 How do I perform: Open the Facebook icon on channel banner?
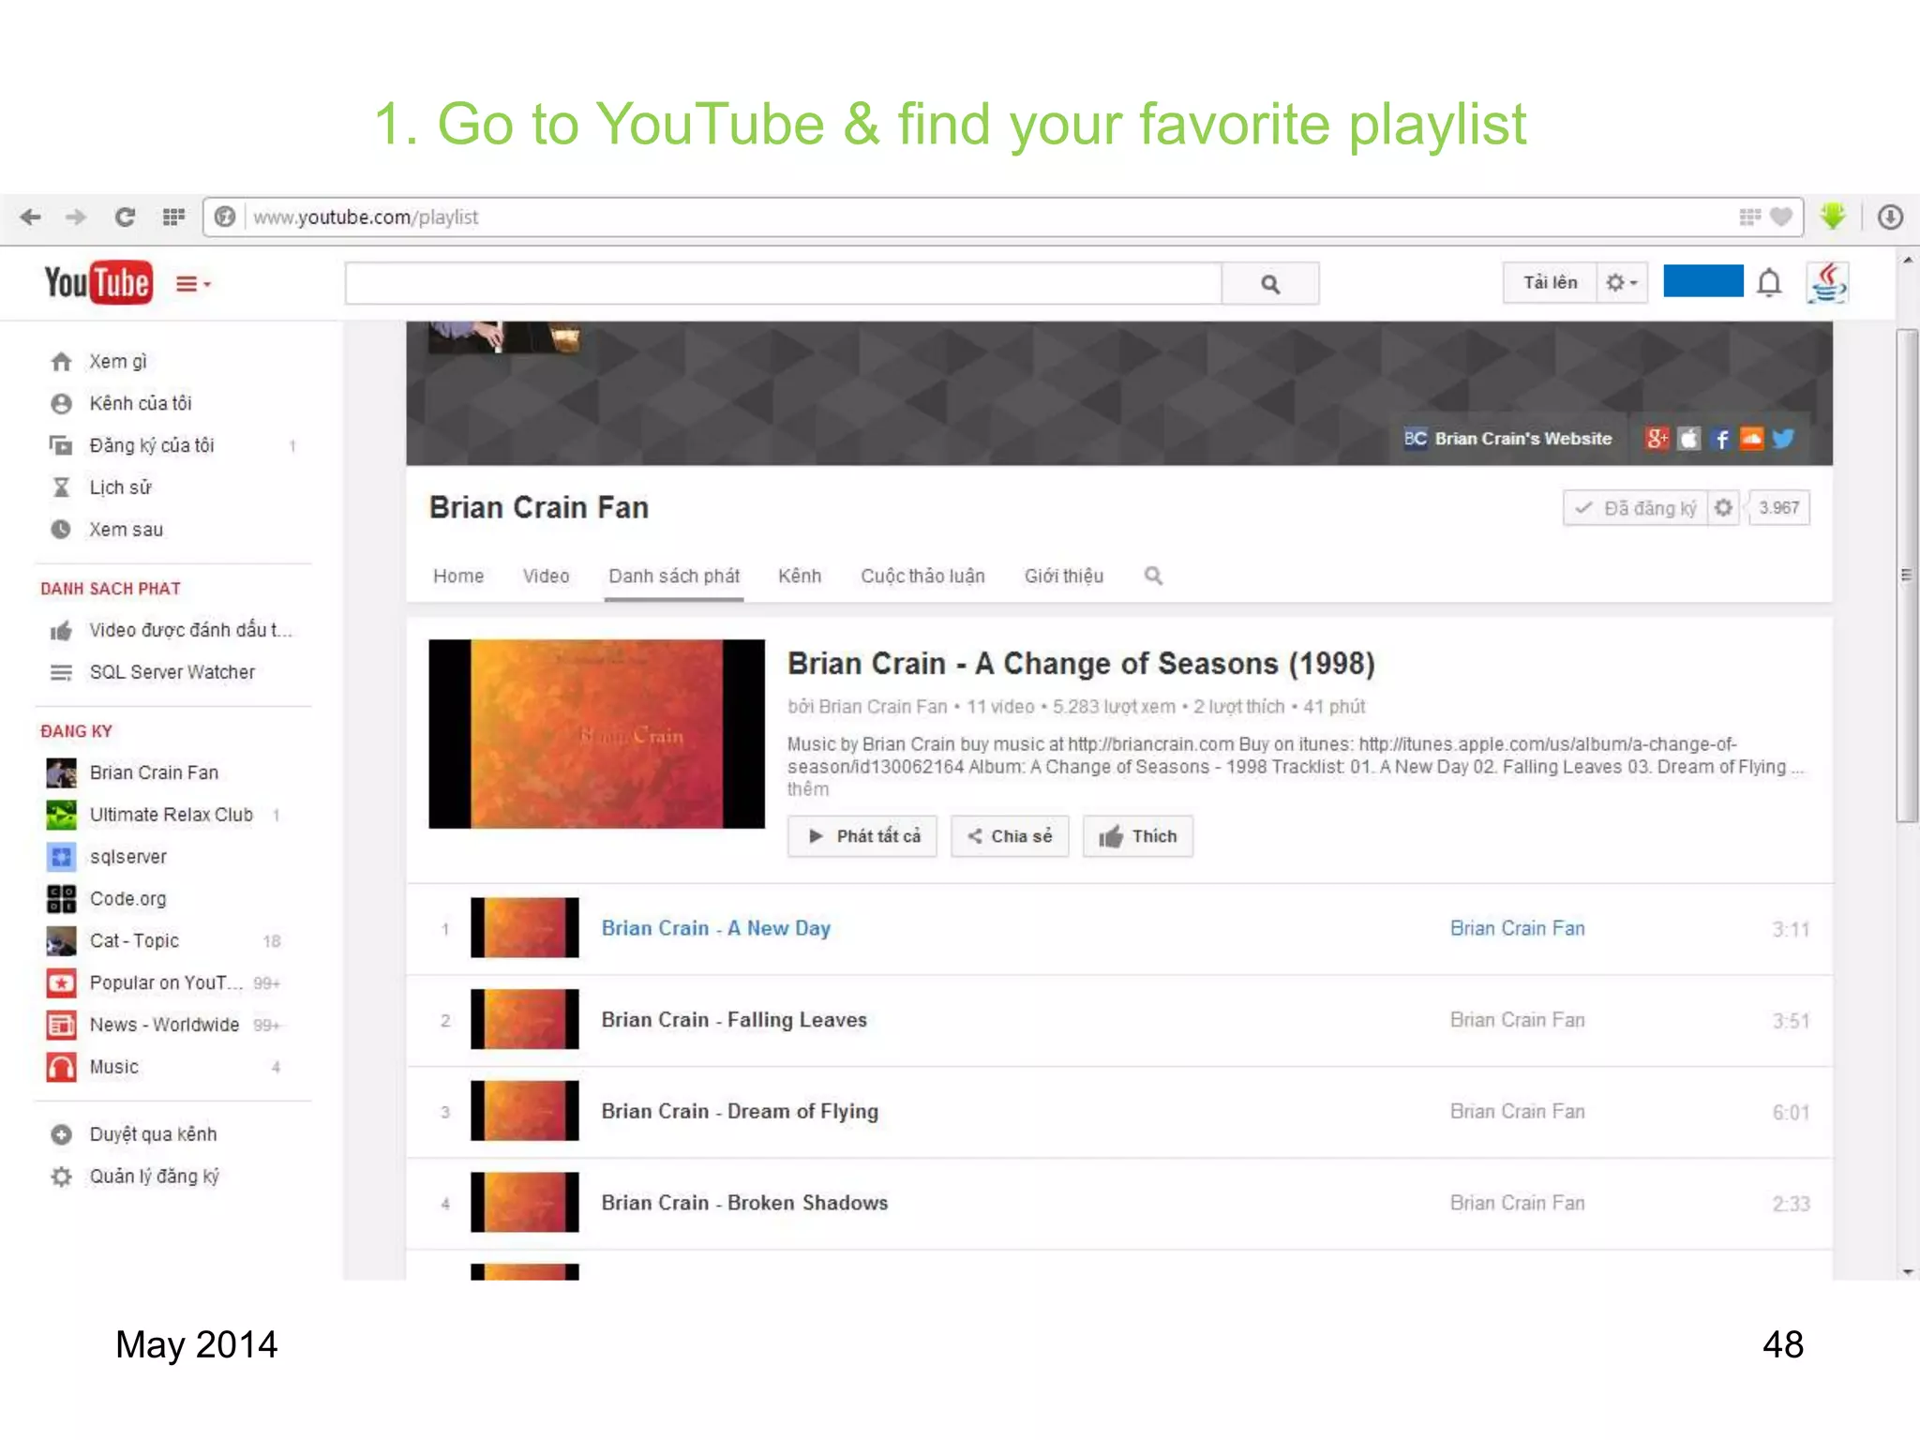[1720, 439]
